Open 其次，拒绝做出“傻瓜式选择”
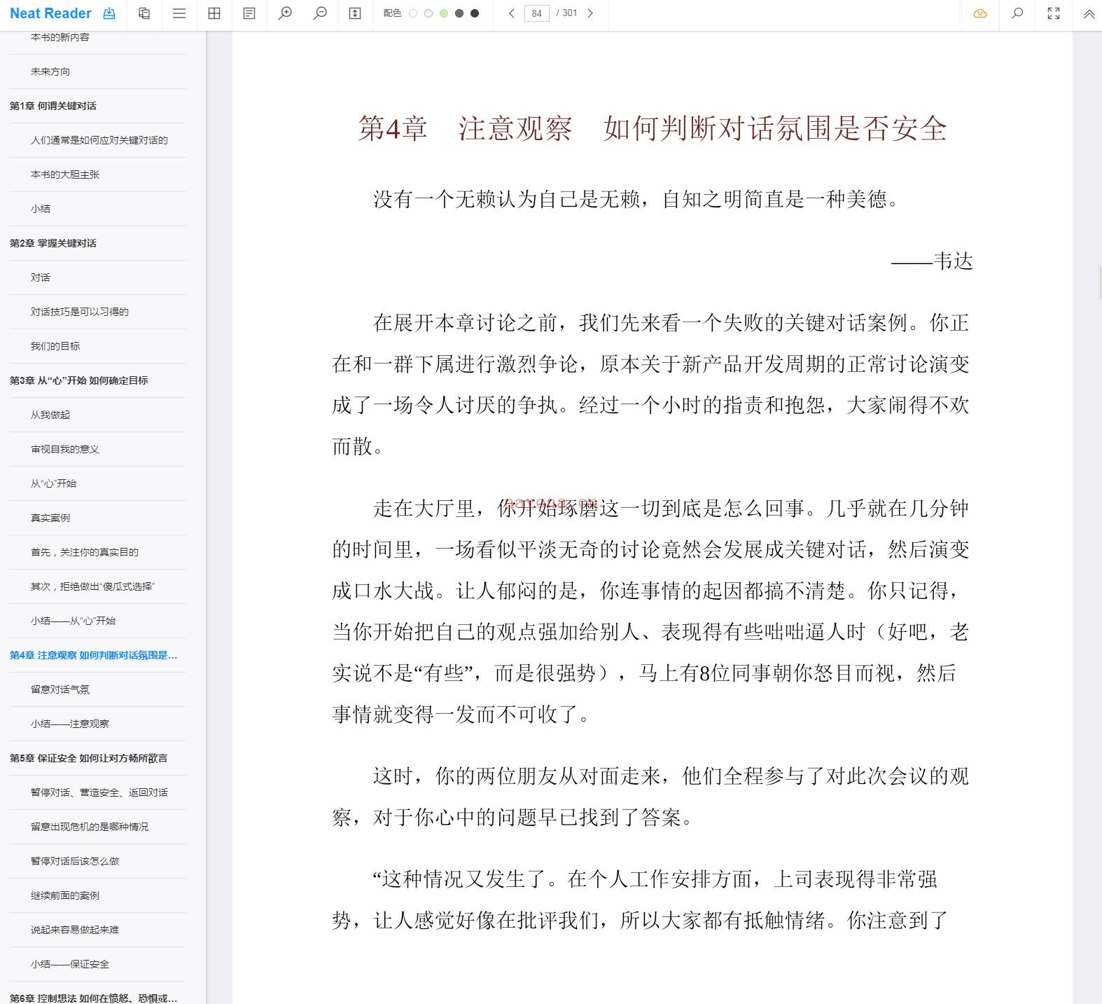The width and height of the screenshot is (1102, 1004). [93, 586]
